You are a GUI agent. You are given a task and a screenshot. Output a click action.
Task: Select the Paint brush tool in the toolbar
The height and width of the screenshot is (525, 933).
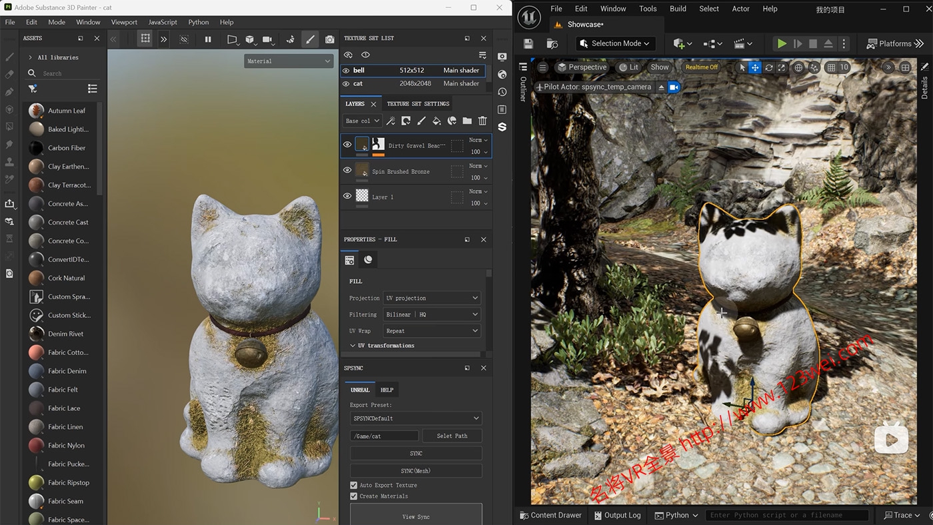(x=310, y=39)
